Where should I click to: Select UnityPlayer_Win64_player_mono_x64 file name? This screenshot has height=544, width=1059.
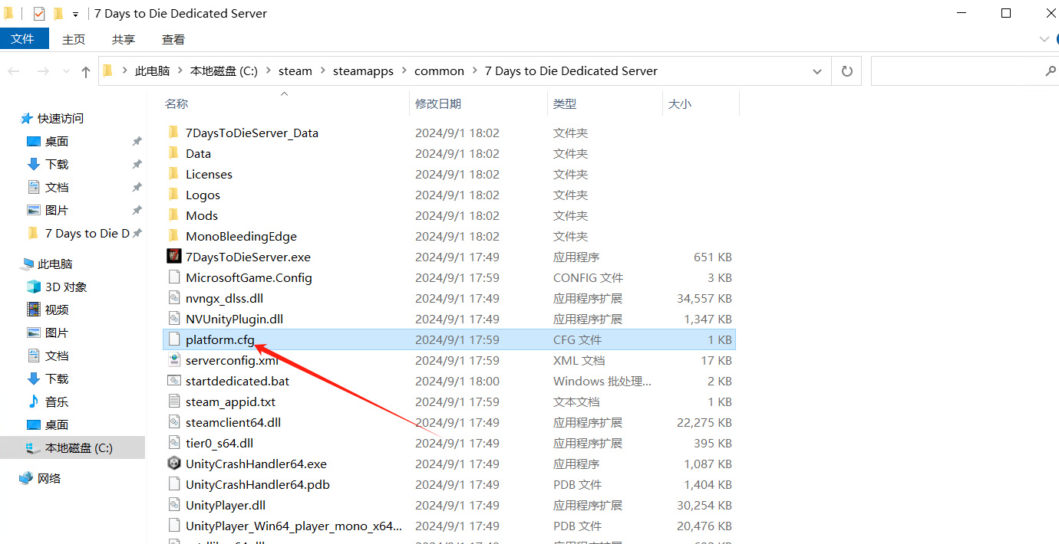pyautogui.click(x=294, y=526)
